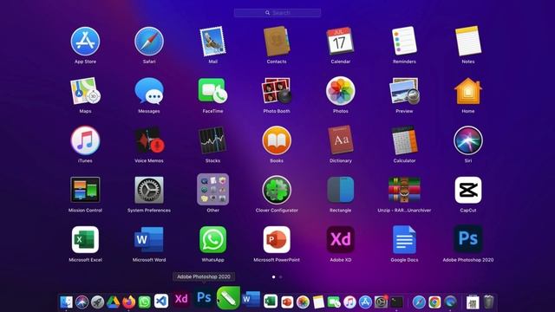Launch Photoshop from the Dock
The image size is (555, 312).
pos(204,297)
